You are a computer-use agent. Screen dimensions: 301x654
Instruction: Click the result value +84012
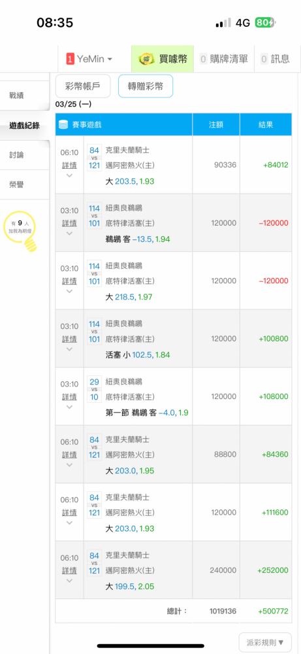pos(276,165)
